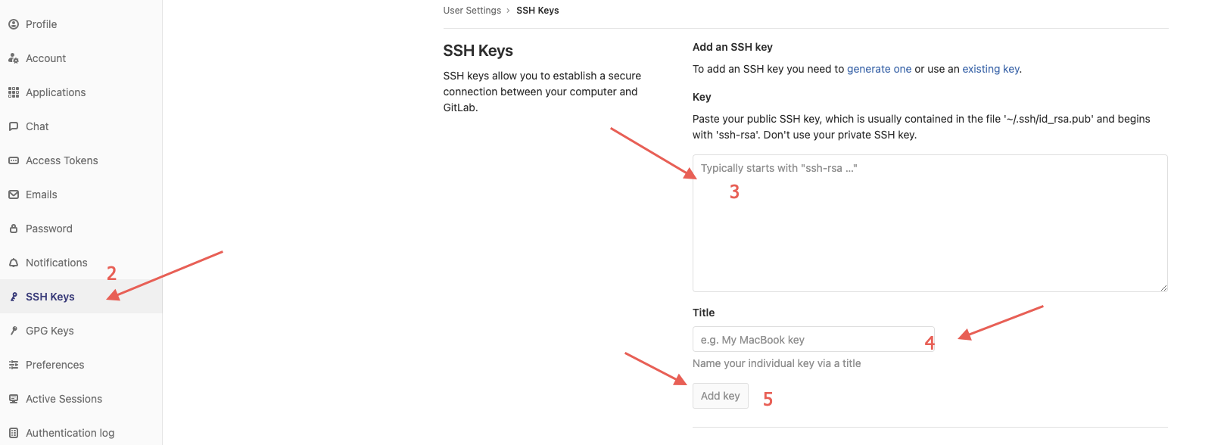Viewport: 1227px width, 445px height.
Task: Select the Password lock icon
Action: coord(13,228)
